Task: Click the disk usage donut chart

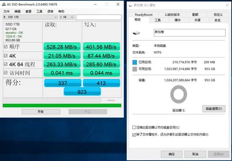Action: point(179,94)
